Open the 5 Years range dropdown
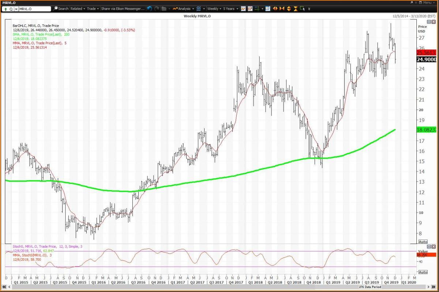Viewport: 439px width, 292px height. pos(231,8)
